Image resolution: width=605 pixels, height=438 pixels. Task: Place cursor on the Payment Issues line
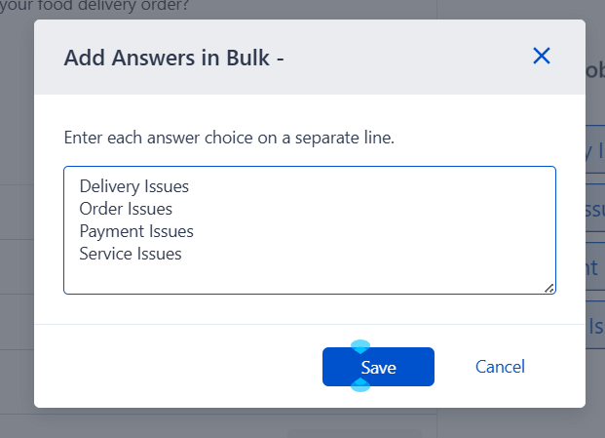click(136, 231)
